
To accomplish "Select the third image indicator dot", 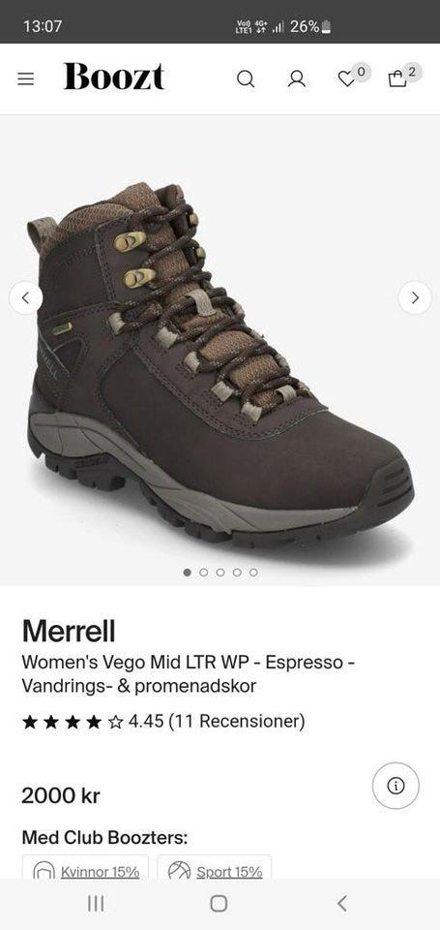I will [x=220, y=573].
